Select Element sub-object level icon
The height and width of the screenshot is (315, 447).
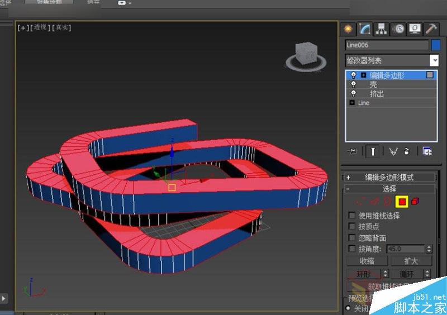click(415, 202)
